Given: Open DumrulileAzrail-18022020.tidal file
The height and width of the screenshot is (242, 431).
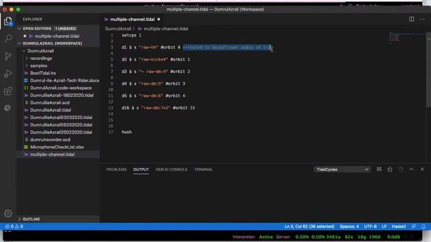Looking at the screenshot, I should (62, 95).
